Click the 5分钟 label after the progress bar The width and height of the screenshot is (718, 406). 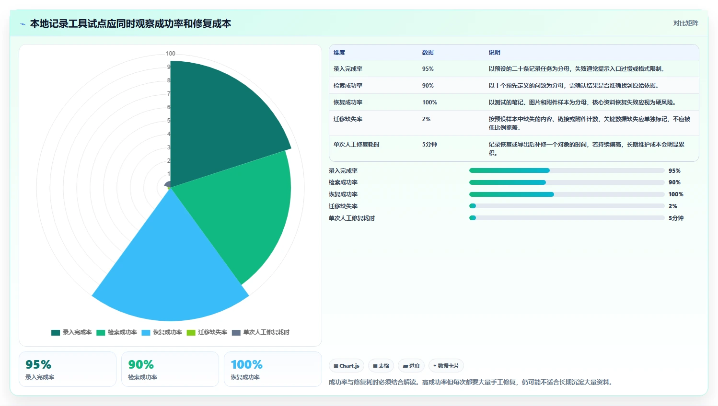click(x=676, y=218)
